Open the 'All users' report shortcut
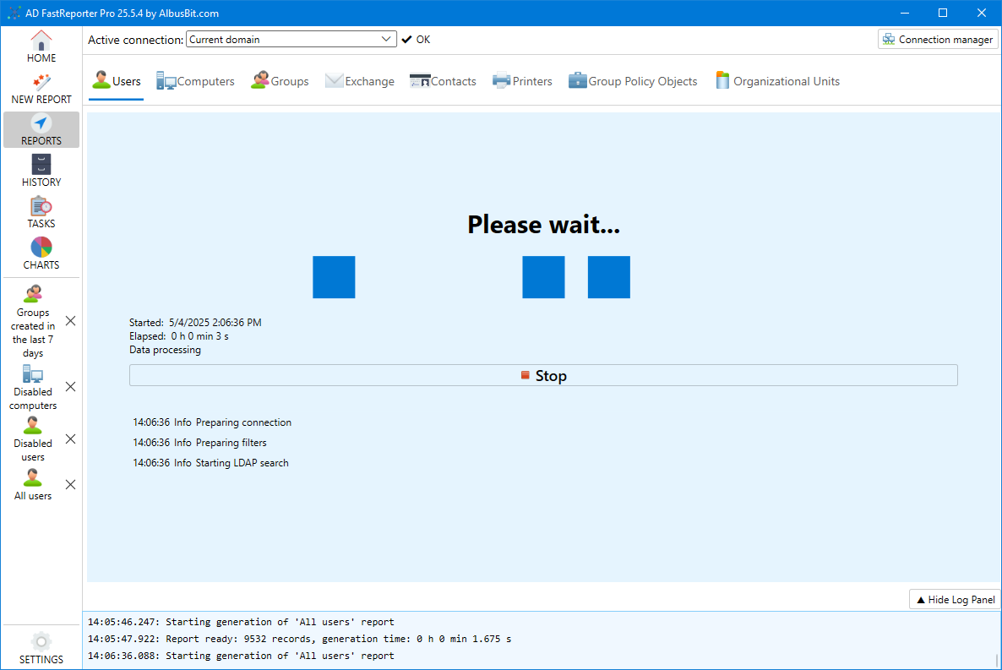This screenshot has height=670, width=1002. tap(33, 485)
